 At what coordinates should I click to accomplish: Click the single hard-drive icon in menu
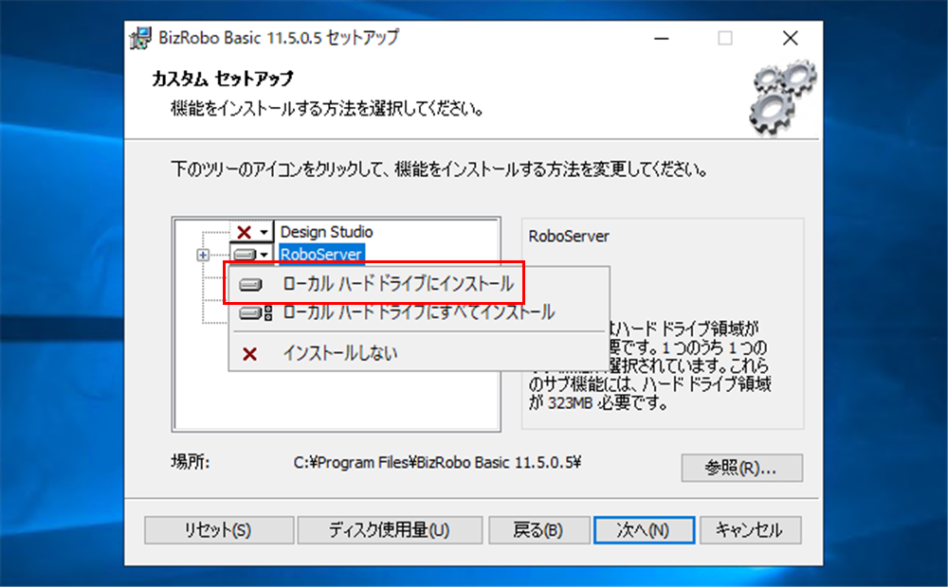point(250,284)
